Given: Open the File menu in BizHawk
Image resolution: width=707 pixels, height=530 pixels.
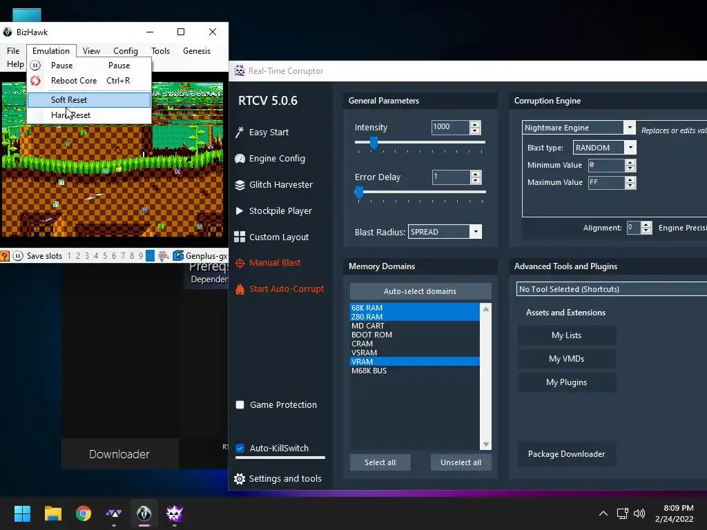Looking at the screenshot, I should (x=13, y=51).
